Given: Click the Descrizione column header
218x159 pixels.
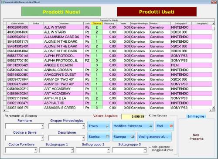Looking at the screenshot, I should [64, 24].
